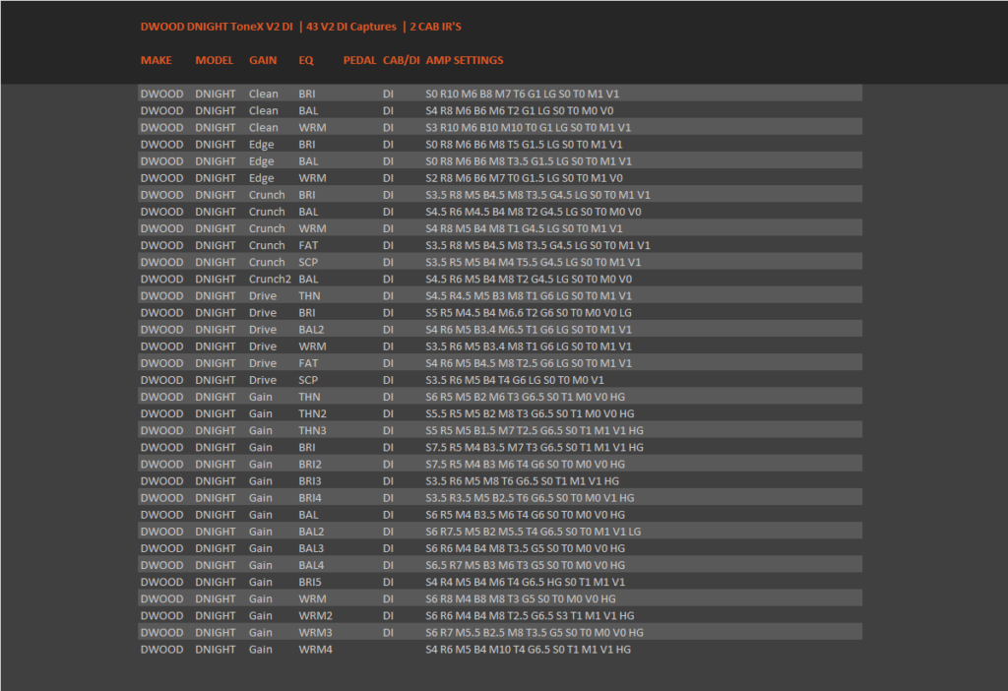The image size is (1008, 691).
Task: Select settings starting 'S3 R10 M6 B10 M10'
Action: click(x=528, y=127)
